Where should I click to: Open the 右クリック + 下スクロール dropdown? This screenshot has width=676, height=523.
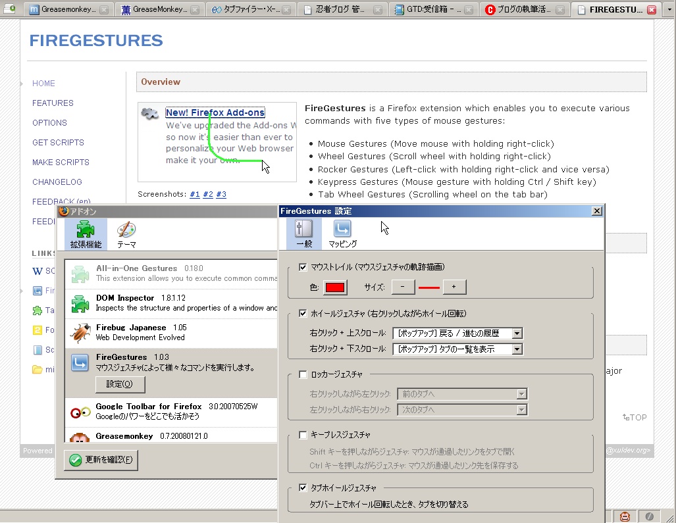tap(458, 349)
